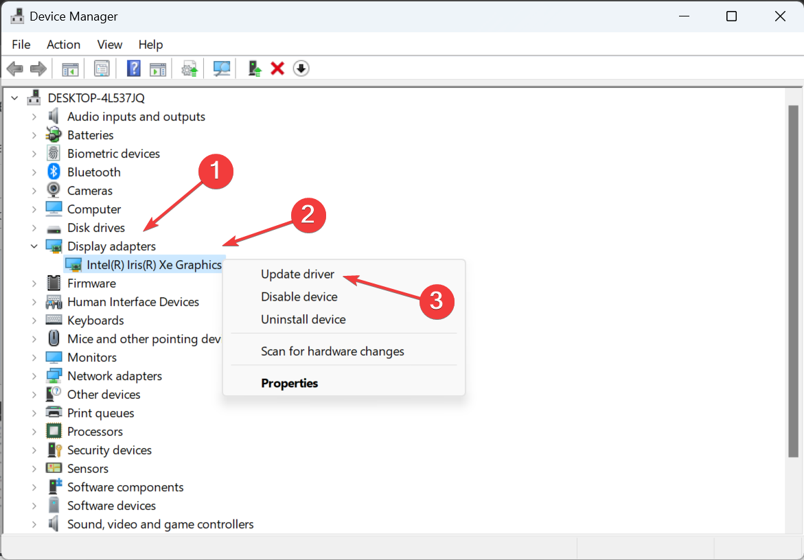
Task: Click the Sensors category icon
Action: point(54,468)
